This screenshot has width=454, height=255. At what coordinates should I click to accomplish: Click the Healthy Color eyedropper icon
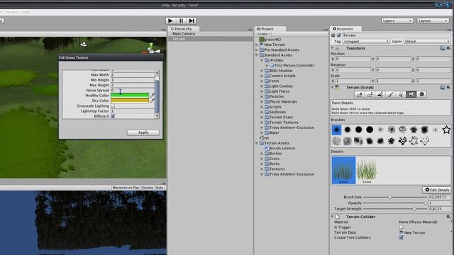[x=153, y=95]
